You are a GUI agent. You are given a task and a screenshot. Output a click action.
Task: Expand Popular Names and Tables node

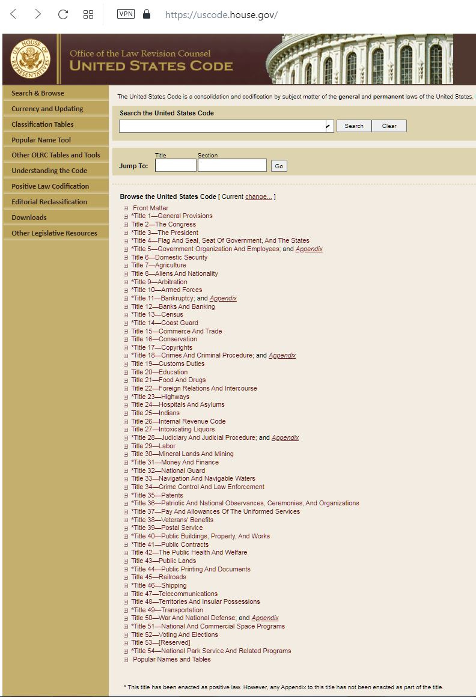[126, 660]
